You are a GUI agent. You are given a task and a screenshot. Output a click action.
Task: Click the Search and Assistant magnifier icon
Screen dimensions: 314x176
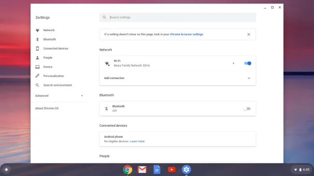(x=38, y=85)
